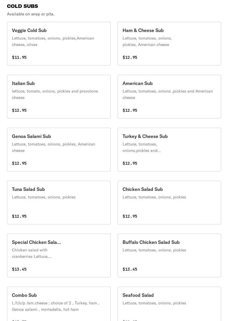Open Genoa Salami Sub details
The width and height of the screenshot is (228, 321).
[x=59, y=150]
